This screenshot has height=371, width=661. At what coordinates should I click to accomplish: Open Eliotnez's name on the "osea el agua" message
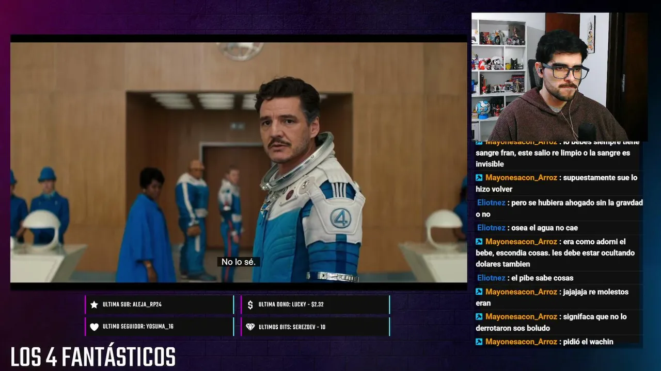(491, 228)
